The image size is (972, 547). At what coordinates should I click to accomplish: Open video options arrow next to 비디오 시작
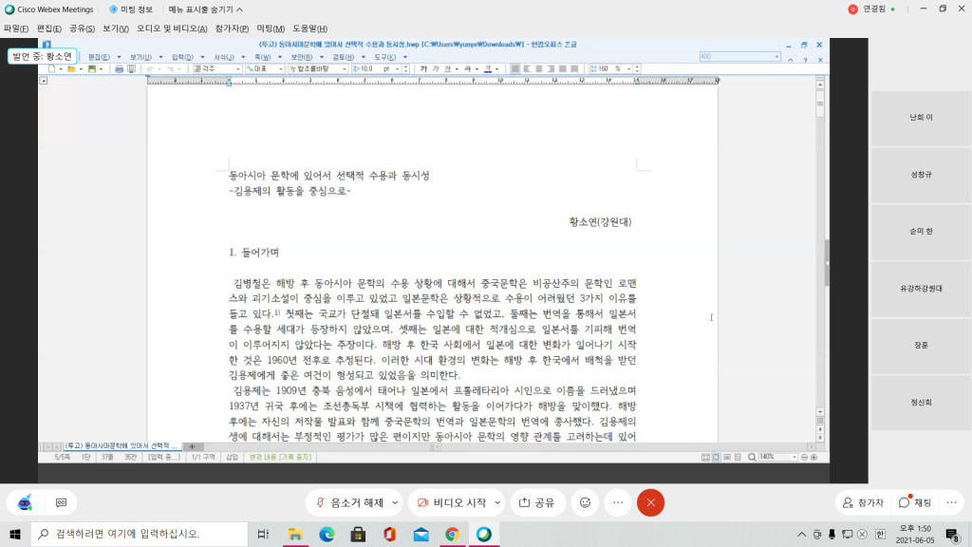click(497, 502)
